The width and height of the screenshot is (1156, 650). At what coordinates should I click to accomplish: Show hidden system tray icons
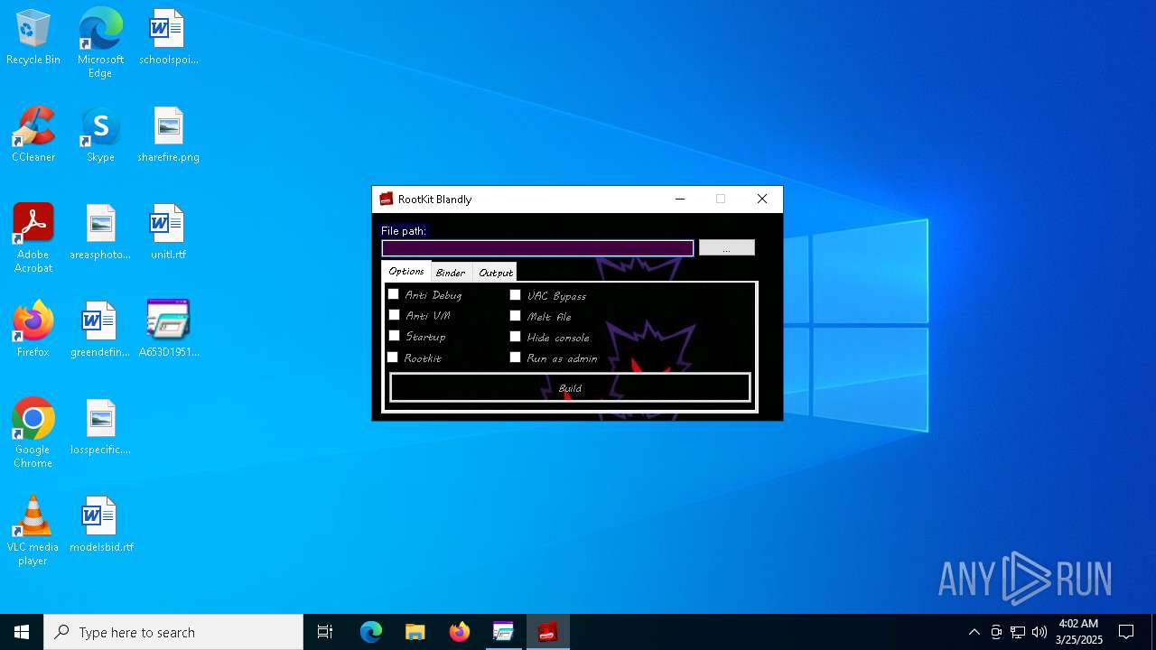coord(974,632)
